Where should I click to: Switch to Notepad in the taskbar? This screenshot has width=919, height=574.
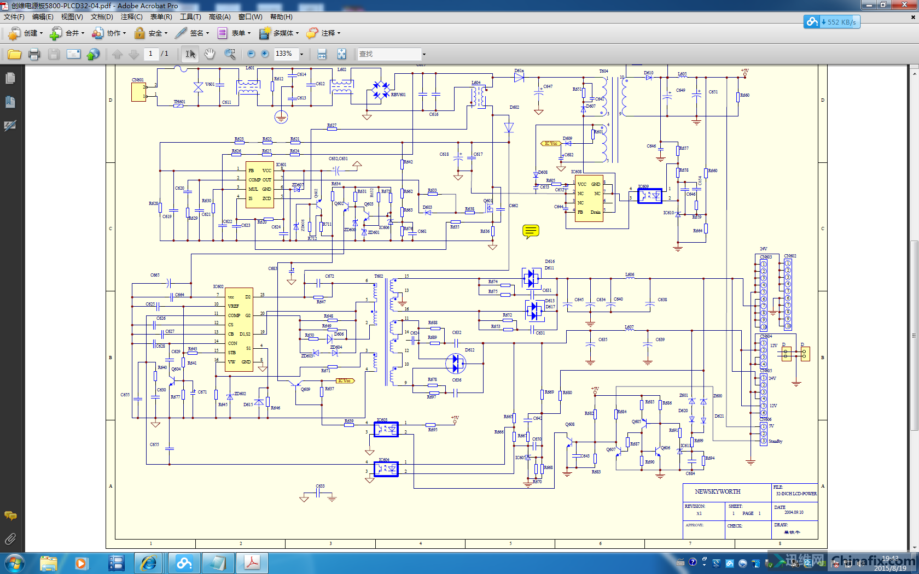(218, 563)
